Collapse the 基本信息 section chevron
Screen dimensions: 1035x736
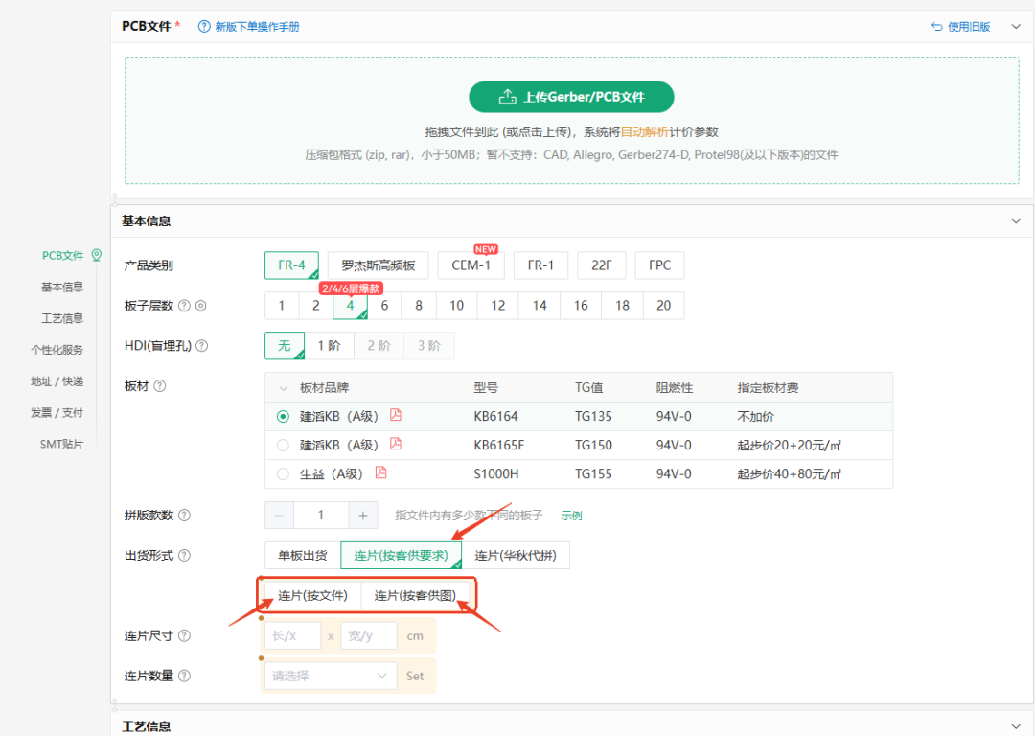(1016, 221)
